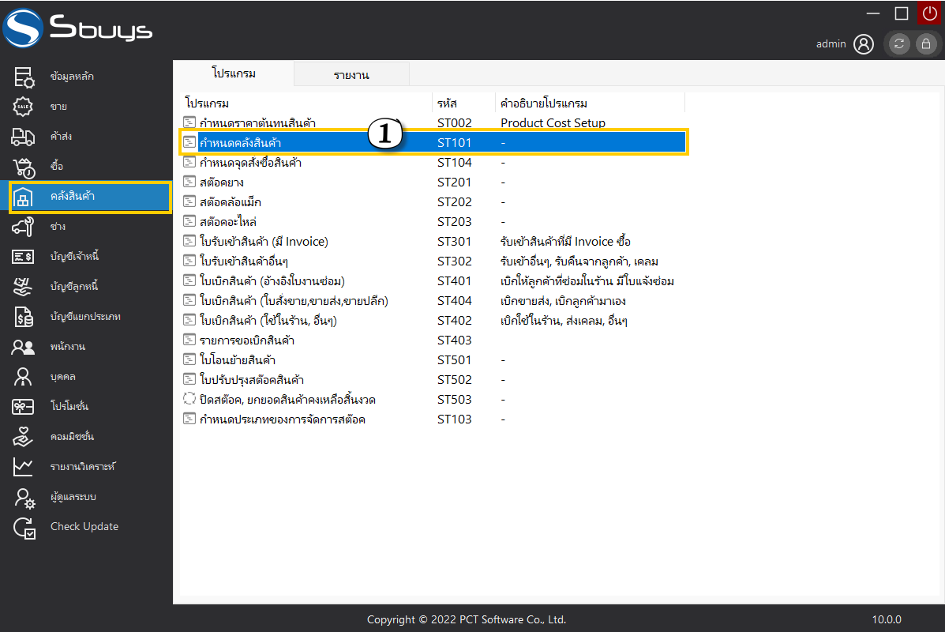Click the sales (ขาย) sidebar icon
This screenshot has height=632, width=945.
click(x=24, y=107)
